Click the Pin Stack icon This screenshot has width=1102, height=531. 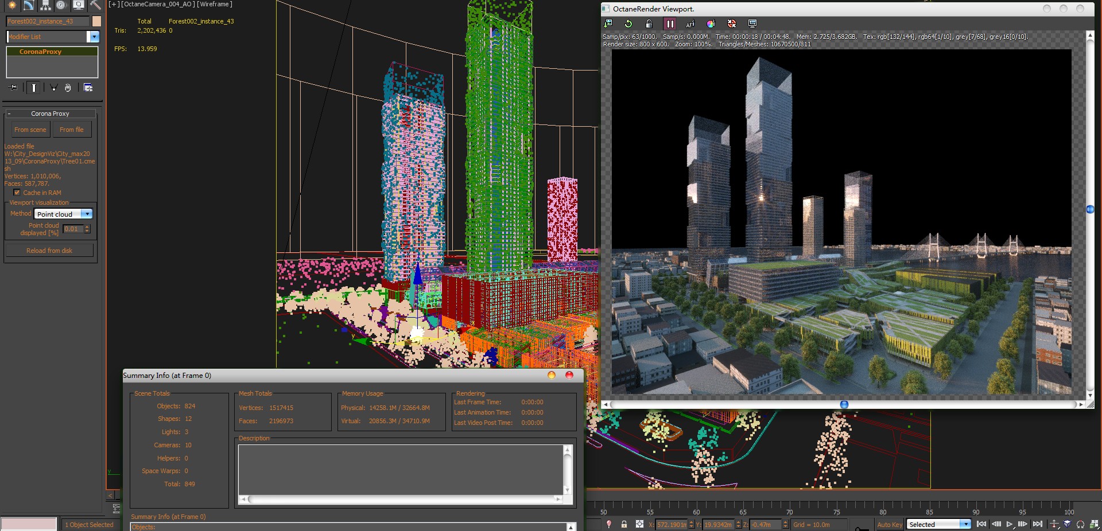coord(14,88)
